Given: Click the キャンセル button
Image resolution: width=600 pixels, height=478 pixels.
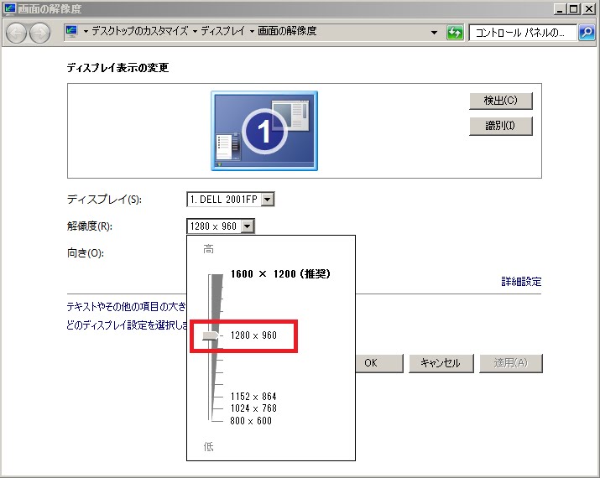Looking at the screenshot, I should pos(441,363).
